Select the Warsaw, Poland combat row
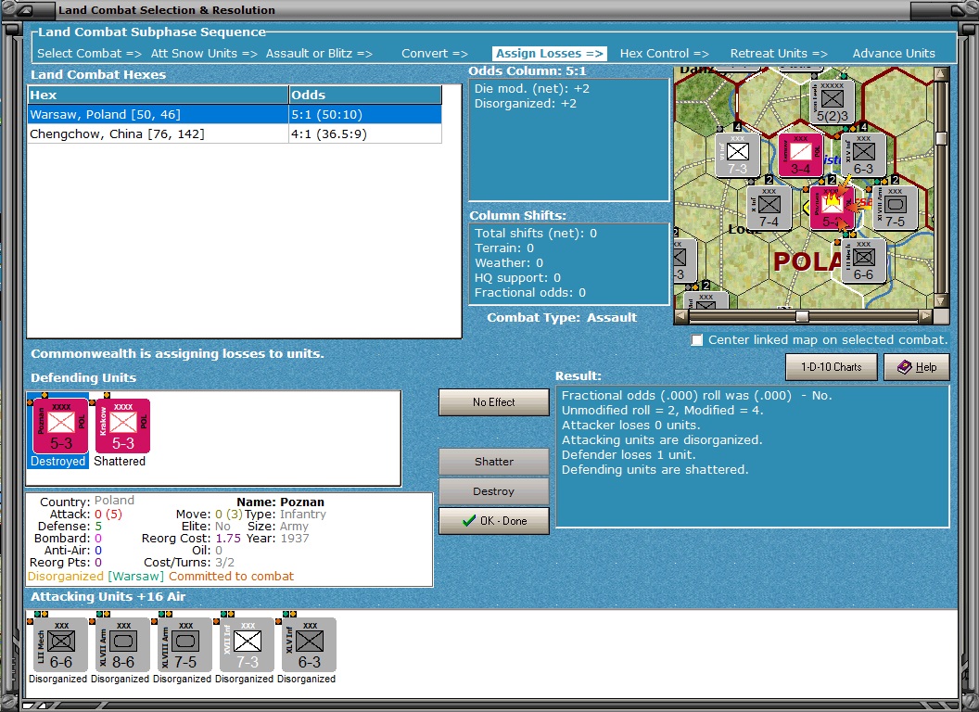979x712 pixels. coord(235,114)
